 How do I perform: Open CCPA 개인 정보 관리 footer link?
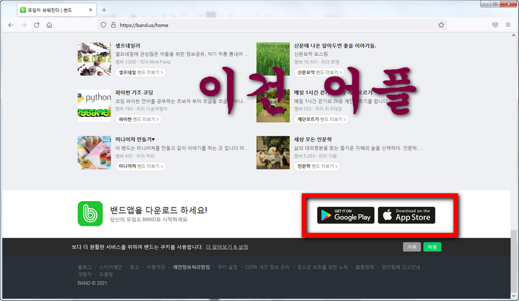tap(267, 267)
